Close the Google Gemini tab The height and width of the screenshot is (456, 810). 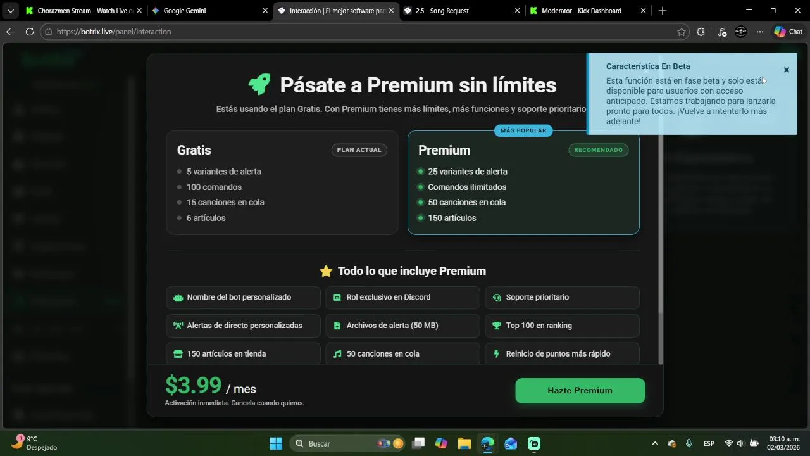265,11
